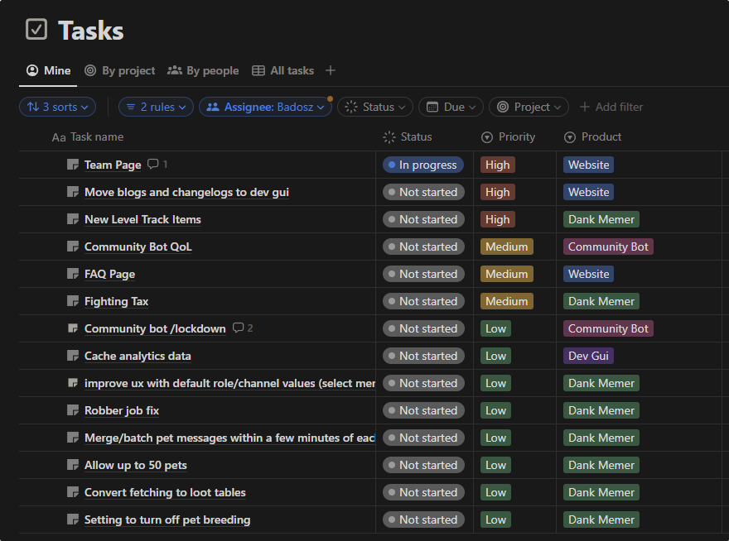
Task: Open the Assignee: Badosz filter
Action: (x=265, y=107)
